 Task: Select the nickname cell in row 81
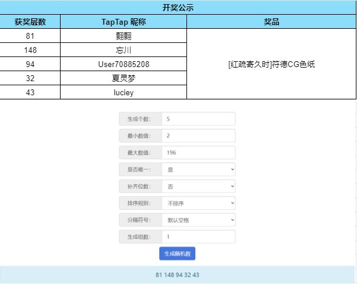point(124,36)
